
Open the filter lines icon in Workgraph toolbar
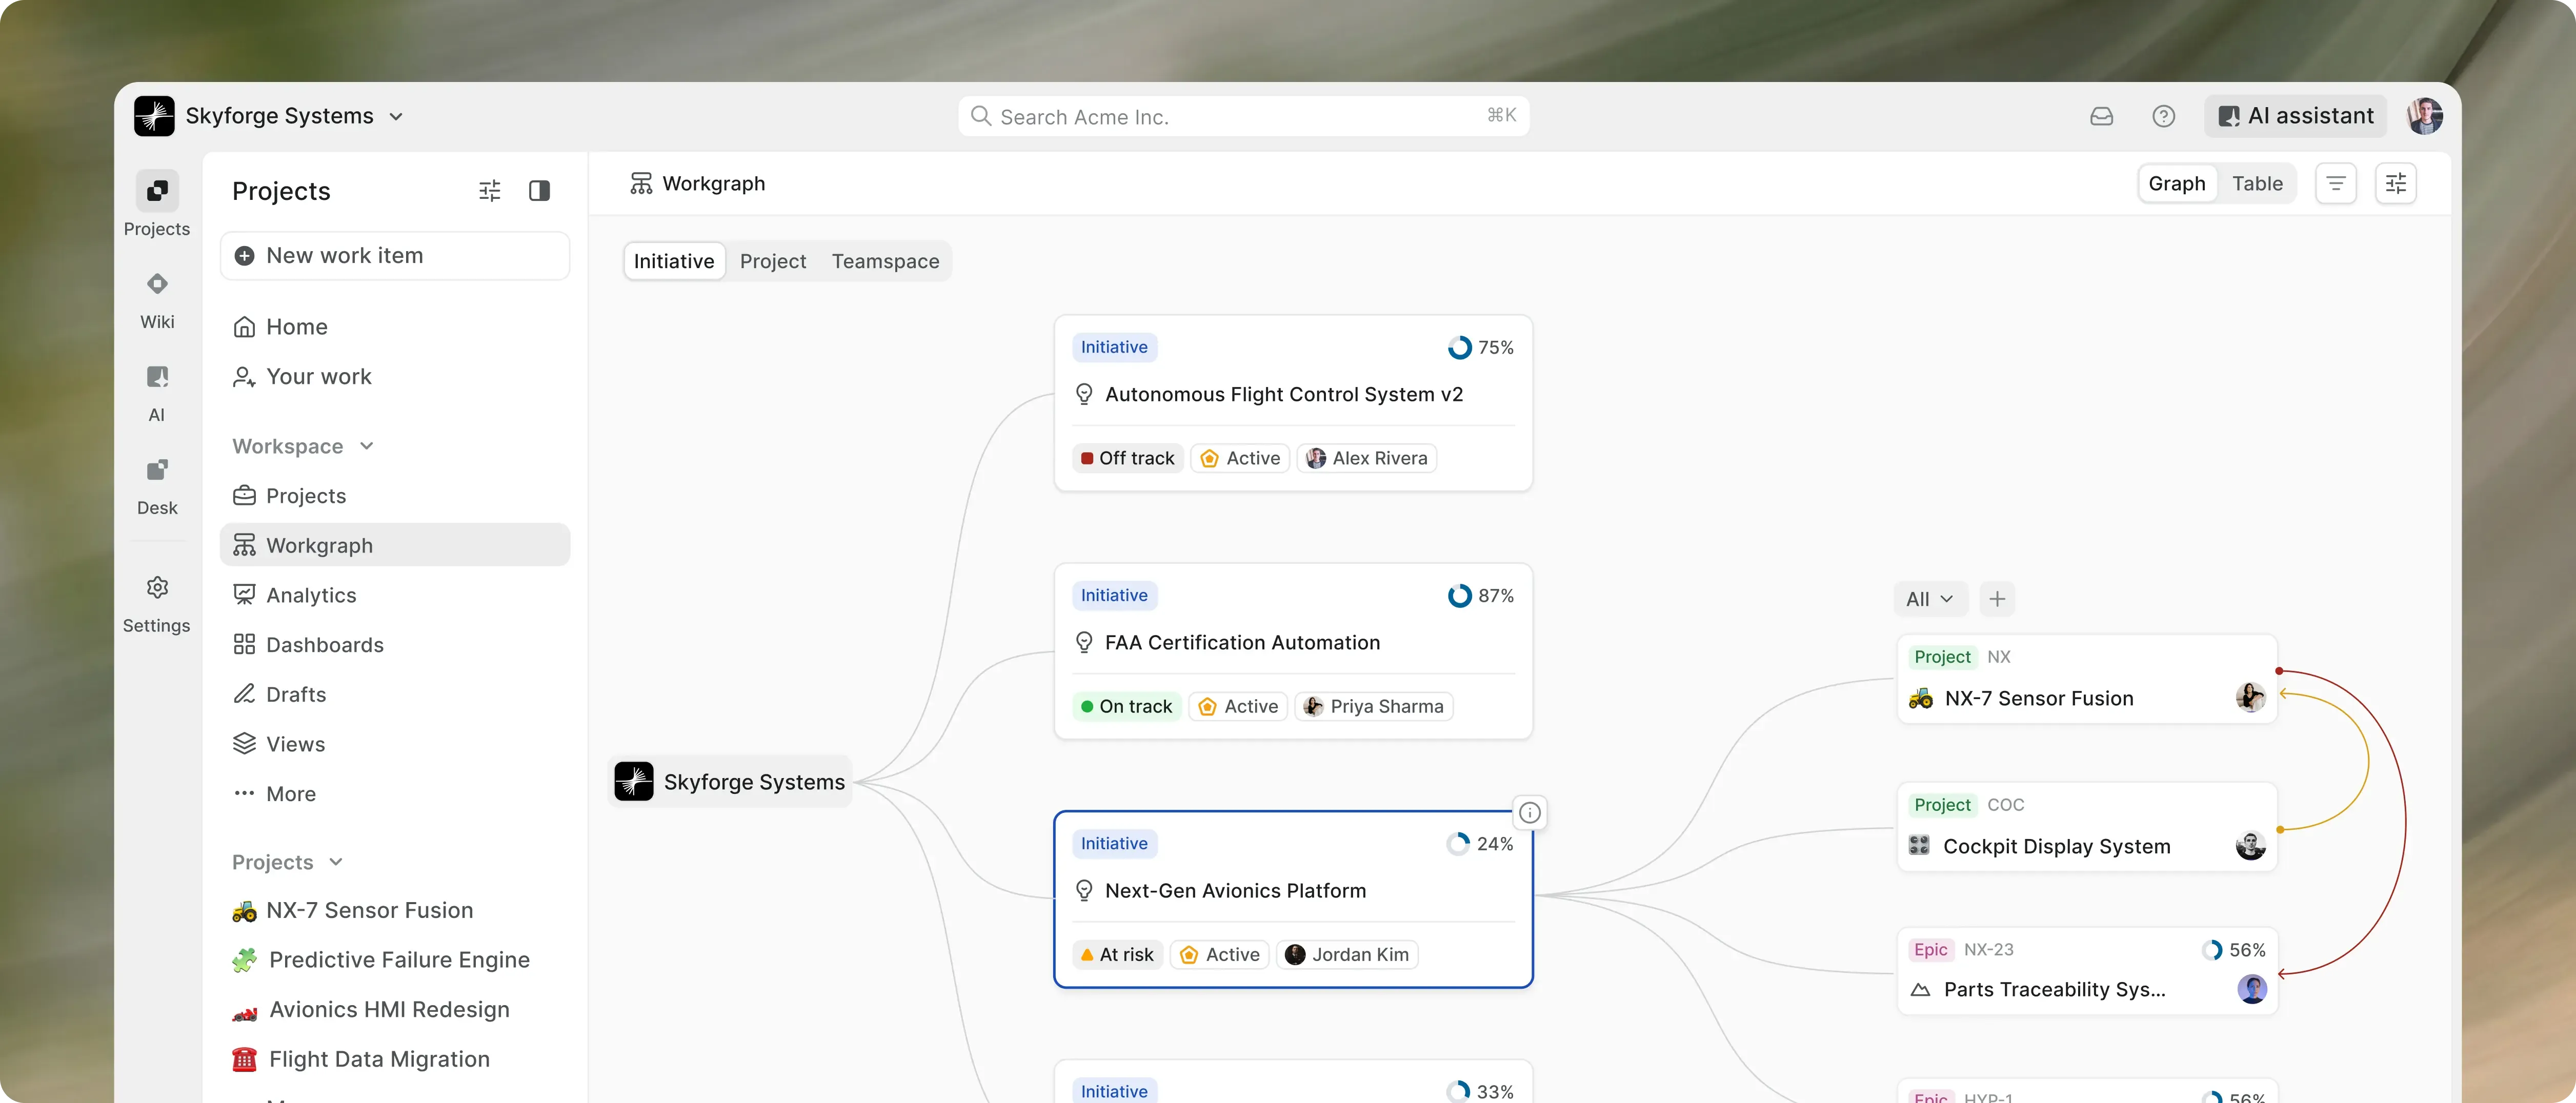point(2336,184)
